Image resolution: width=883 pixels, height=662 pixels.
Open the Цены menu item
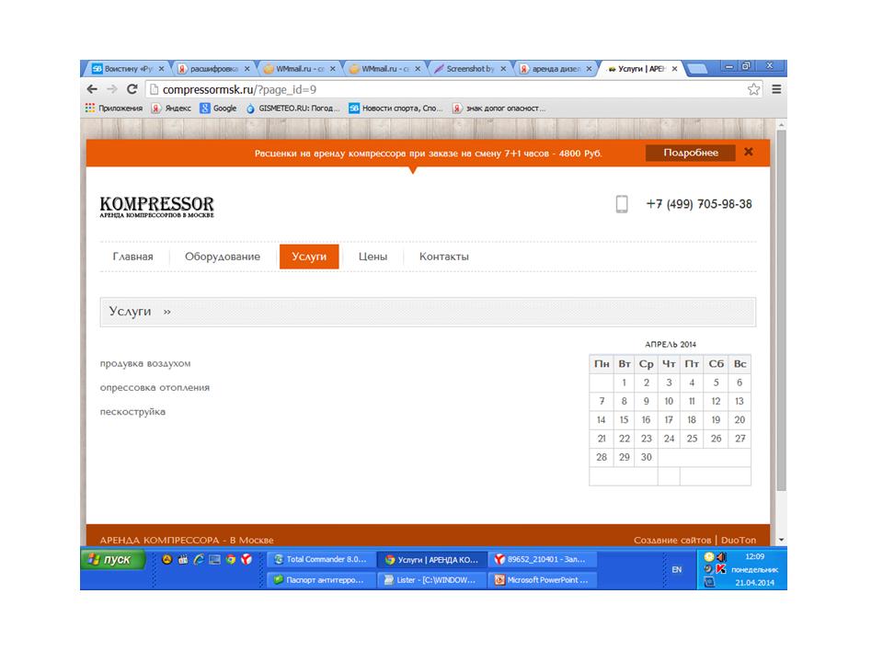(x=373, y=257)
